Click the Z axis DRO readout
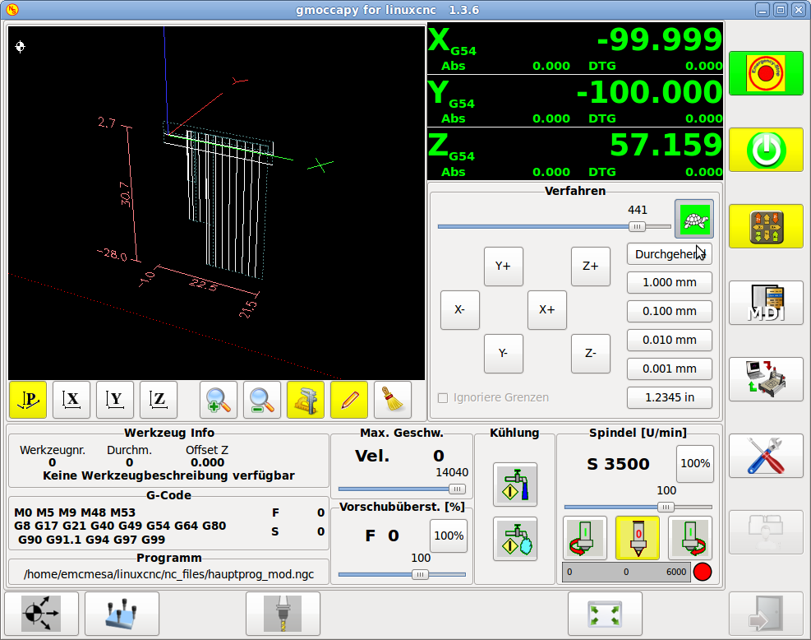 click(574, 155)
